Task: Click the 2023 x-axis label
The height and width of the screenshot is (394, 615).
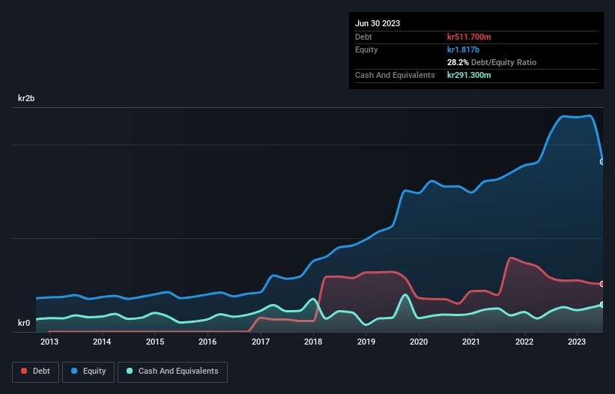Action: click(577, 342)
